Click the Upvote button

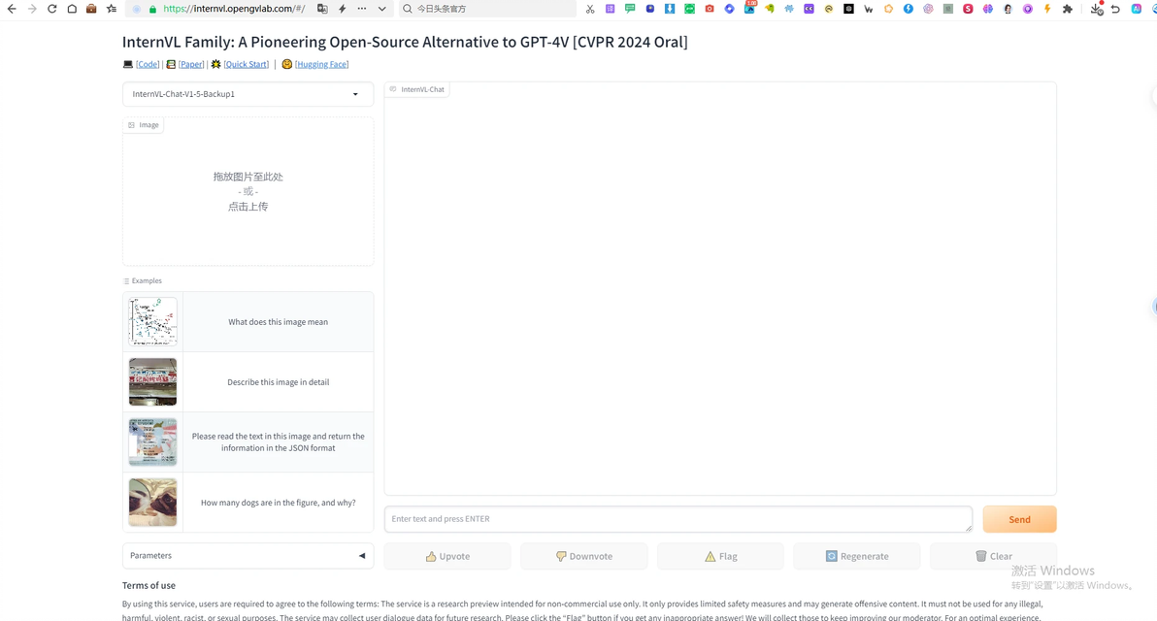point(447,556)
